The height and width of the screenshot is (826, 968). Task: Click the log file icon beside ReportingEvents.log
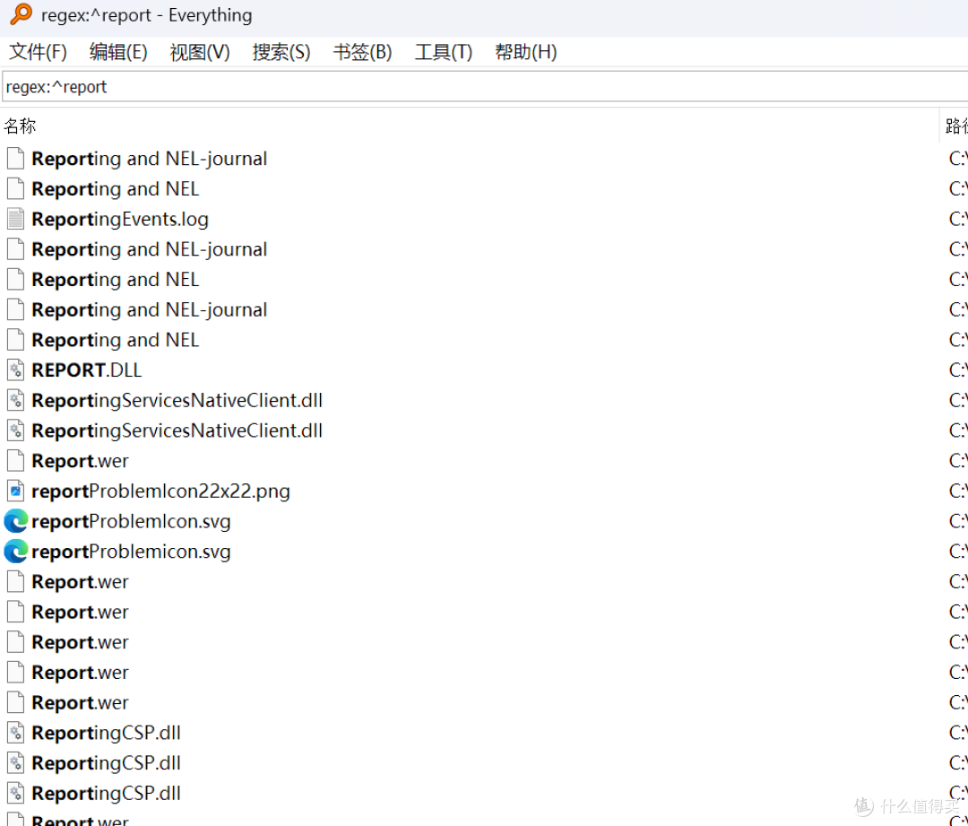[x=15, y=219]
